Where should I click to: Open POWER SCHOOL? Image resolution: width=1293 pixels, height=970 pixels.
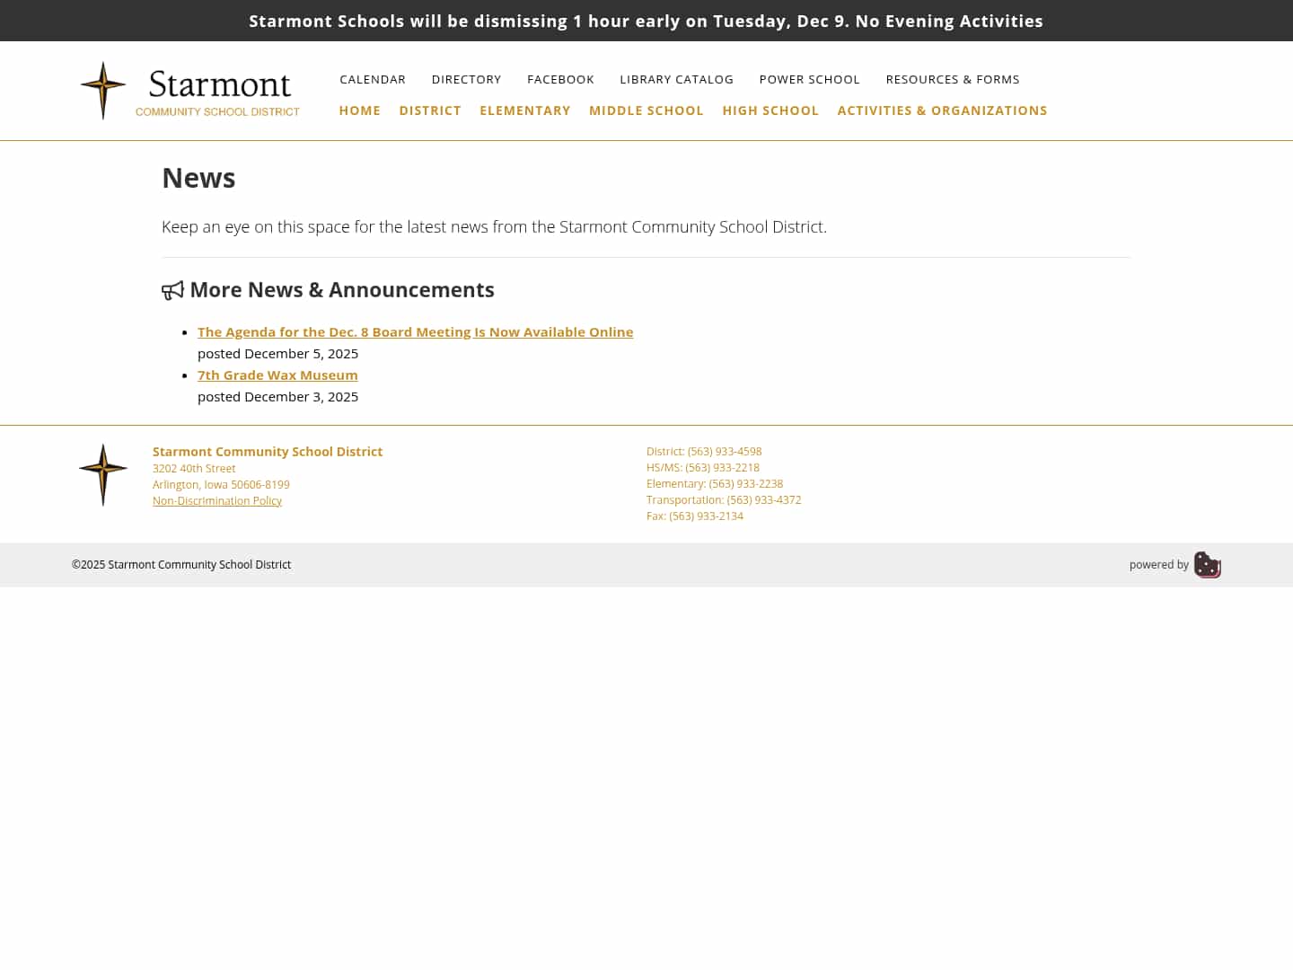point(809,79)
